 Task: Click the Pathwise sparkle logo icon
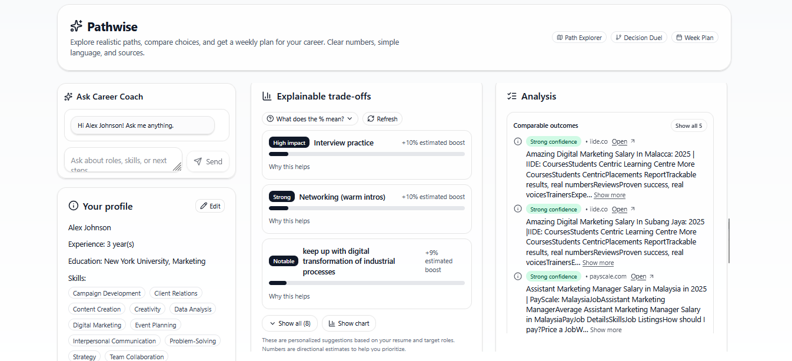click(76, 27)
